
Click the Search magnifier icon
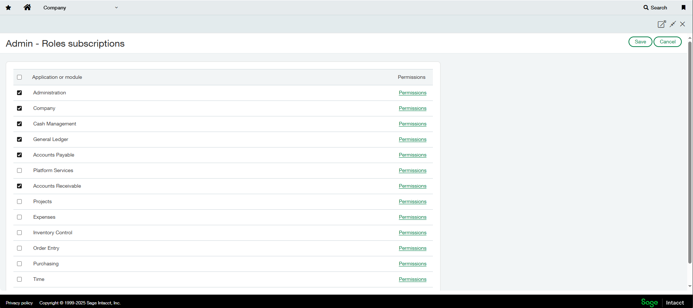[x=646, y=8]
